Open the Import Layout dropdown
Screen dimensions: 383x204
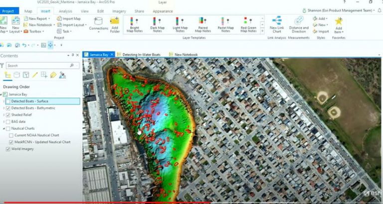[x=86, y=25]
